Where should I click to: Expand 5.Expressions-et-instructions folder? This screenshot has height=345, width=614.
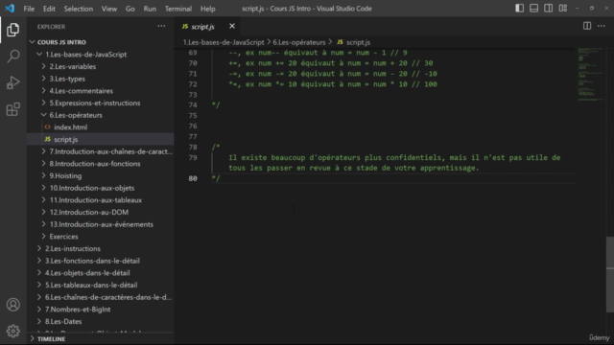[x=101, y=103]
